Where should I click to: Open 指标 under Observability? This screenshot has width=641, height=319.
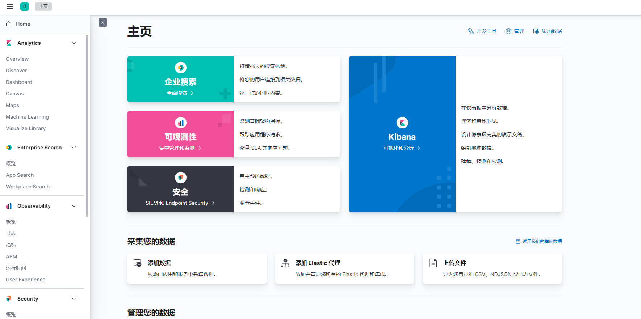click(11, 245)
